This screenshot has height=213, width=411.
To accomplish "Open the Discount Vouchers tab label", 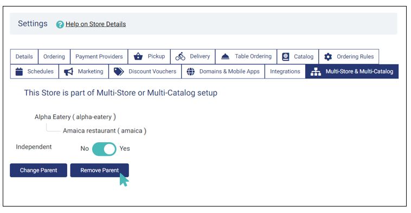I will click(152, 71).
